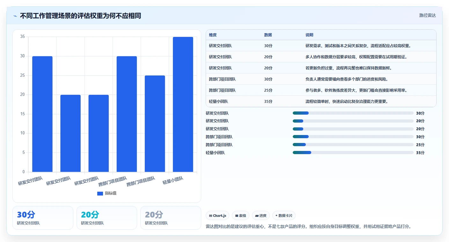Select the 数据卡片 chip

pos(284,216)
